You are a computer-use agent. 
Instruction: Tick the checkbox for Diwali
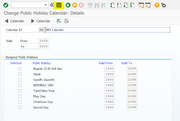(20, 74)
